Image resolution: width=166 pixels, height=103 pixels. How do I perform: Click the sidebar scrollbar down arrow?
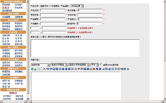28,99
